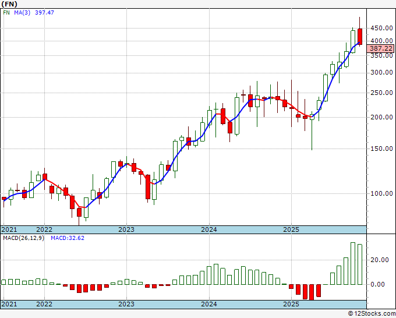This screenshot has width=396, height=318.
Task: Click 2025 on the MACD panel timeline
Action: click(291, 304)
